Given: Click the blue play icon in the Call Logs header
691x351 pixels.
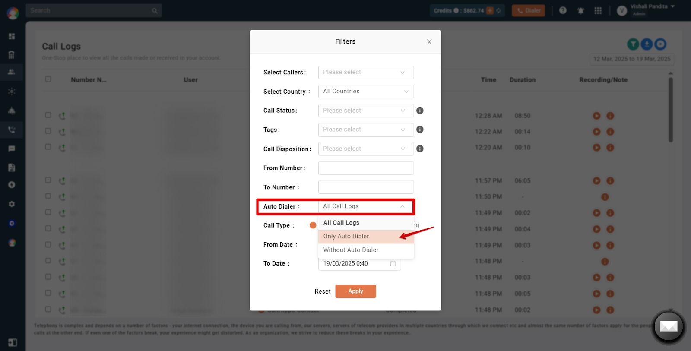Looking at the screenshot, I should (660, 44).
